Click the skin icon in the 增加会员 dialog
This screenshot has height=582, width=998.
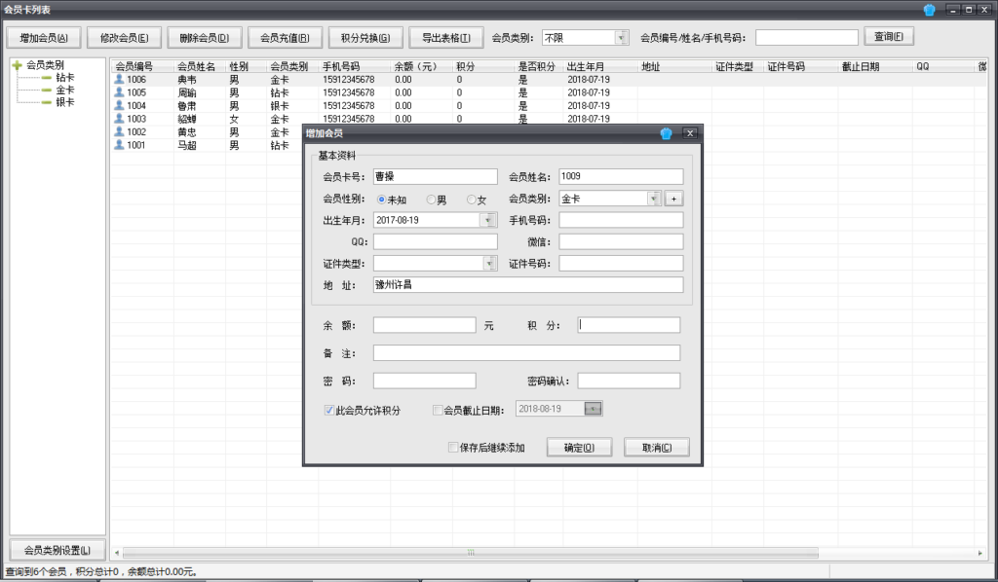pos(667,133)
